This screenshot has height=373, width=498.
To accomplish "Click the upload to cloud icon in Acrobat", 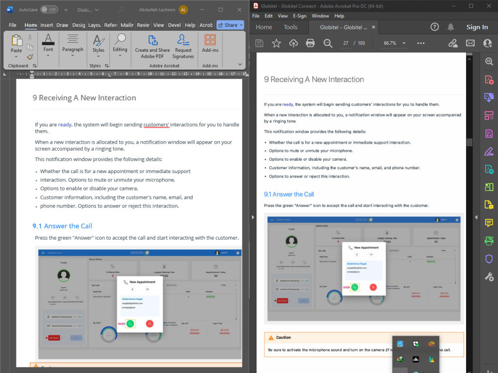I will pyautogui.click(x=293, y=43).
